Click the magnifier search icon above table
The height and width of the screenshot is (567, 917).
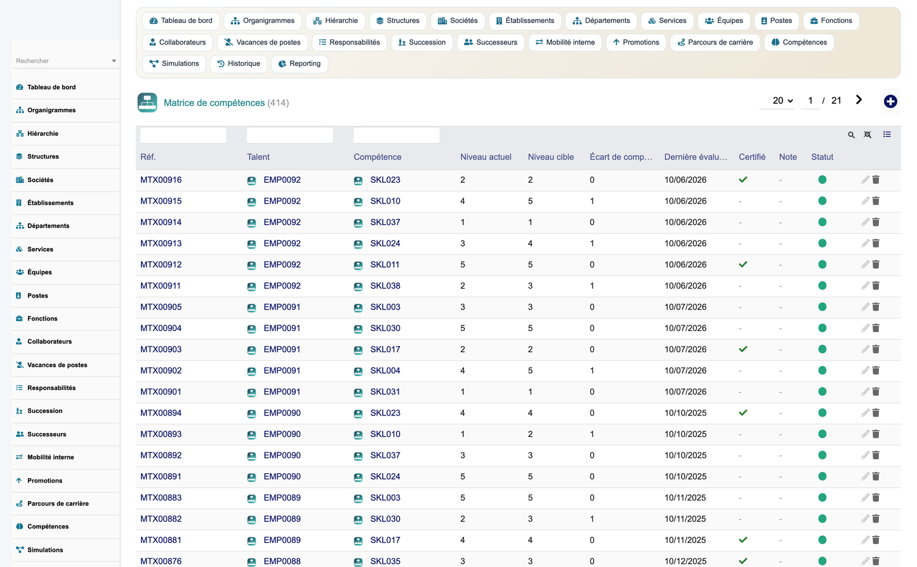click(852, 135)
